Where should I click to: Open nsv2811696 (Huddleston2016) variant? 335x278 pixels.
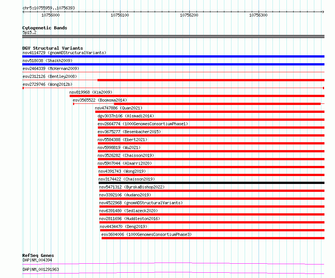click(129, 219)
